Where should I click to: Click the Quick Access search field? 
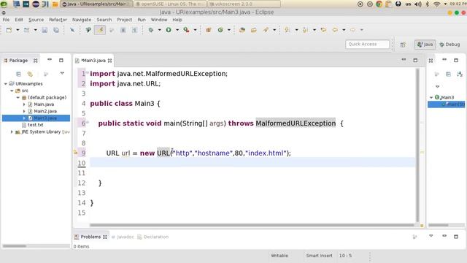367,44
